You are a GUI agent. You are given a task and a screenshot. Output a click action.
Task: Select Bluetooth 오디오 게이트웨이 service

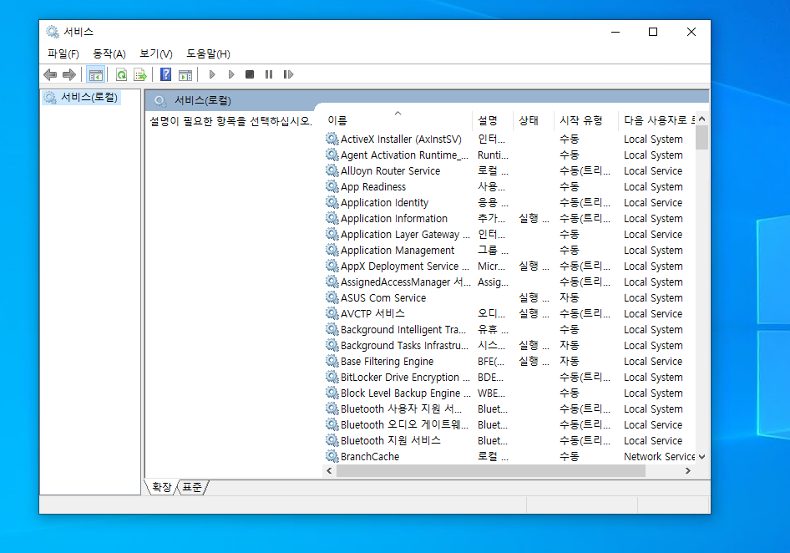509,424
